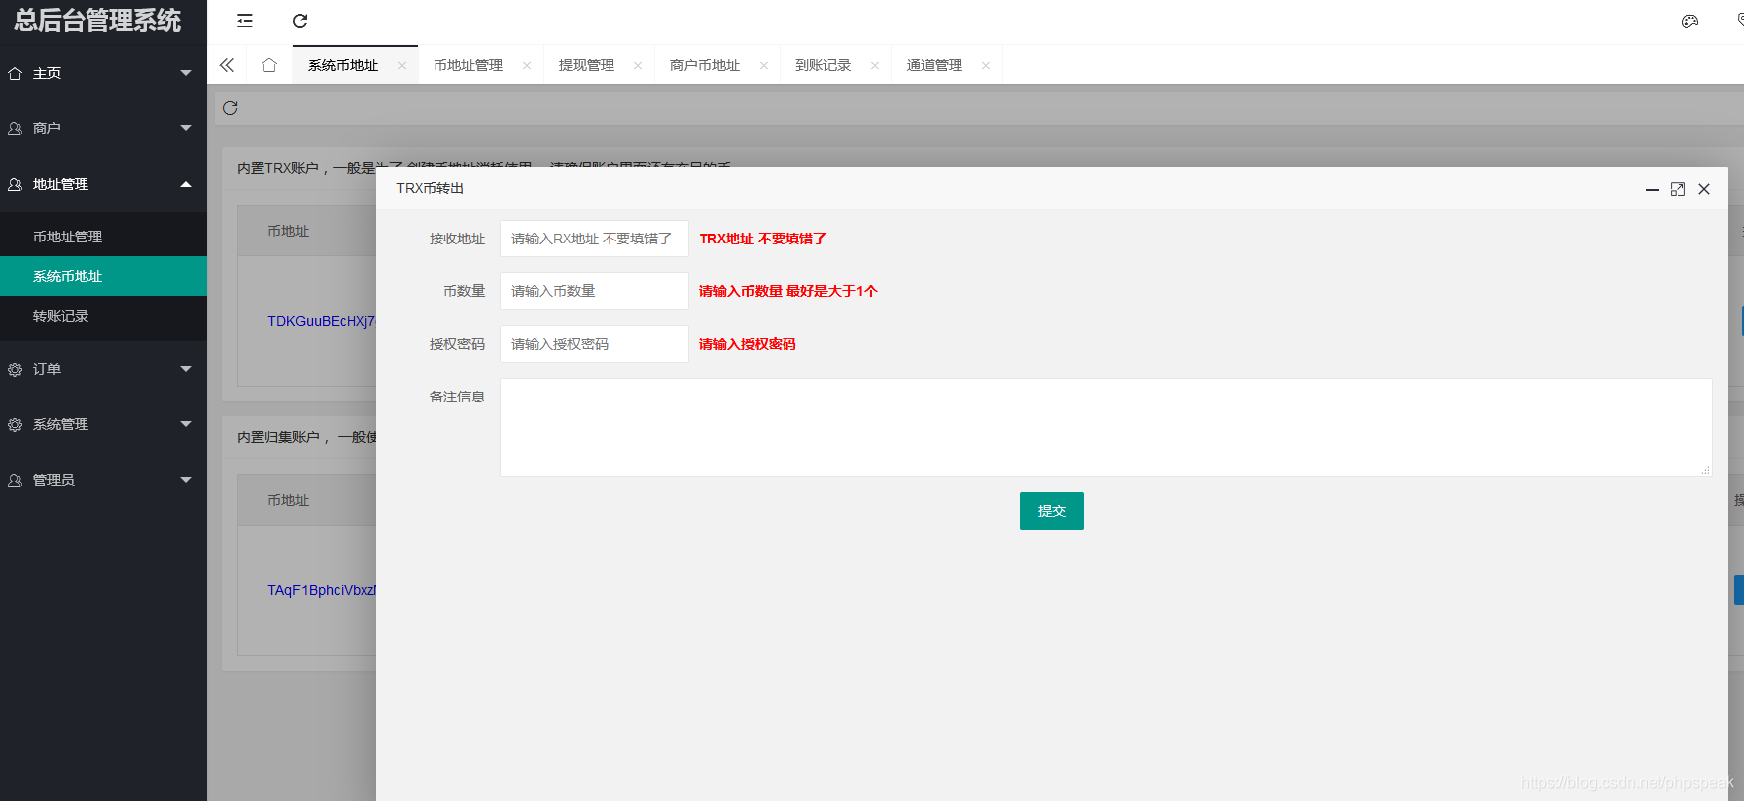
Task: Switch to the 币地址管理 tab
Action: click(468, 65)
